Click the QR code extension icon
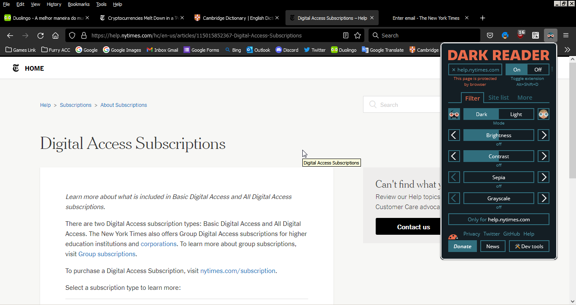This screenshot has width=576, height=305. pyautogui.click(x=536, y=36)
